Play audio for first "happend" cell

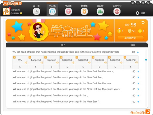42,62
